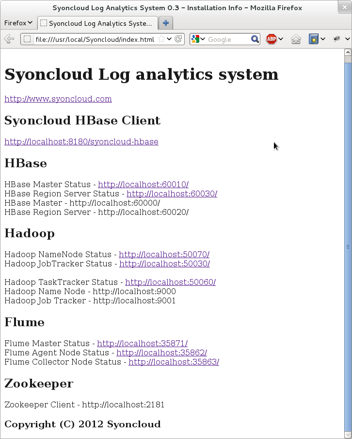
Task: Open a new tab with the plus button
Action: pyautogui.click(x=165, y=23)
